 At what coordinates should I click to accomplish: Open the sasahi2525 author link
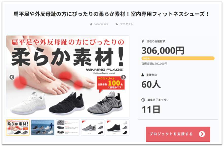101,24
